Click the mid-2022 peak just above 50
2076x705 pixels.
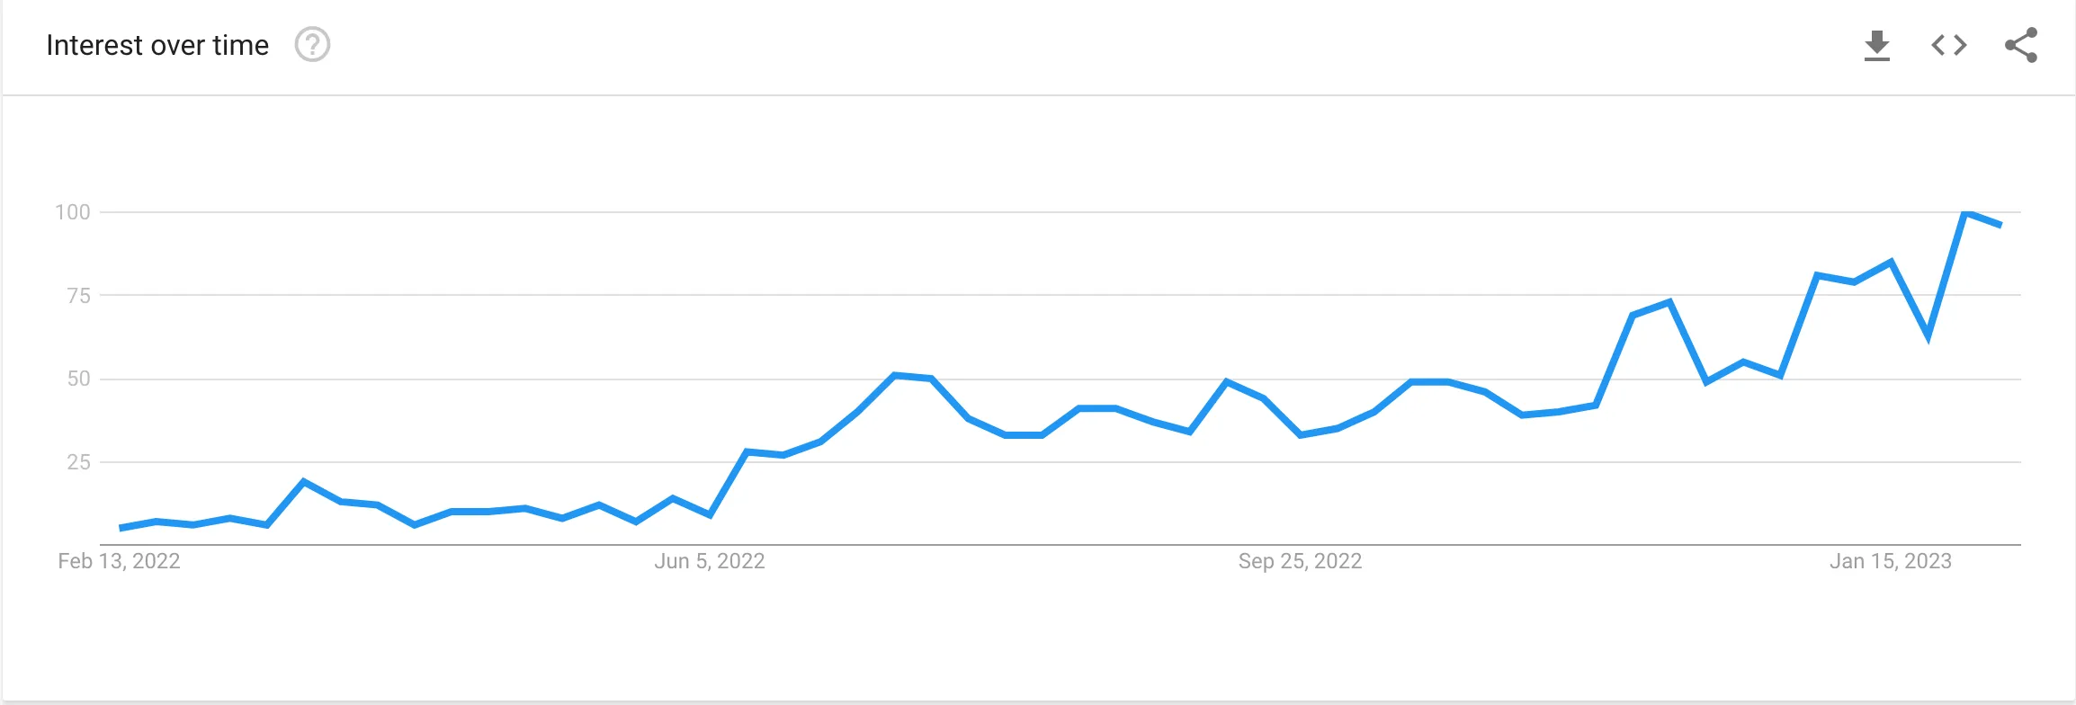[x=894, y=375]
